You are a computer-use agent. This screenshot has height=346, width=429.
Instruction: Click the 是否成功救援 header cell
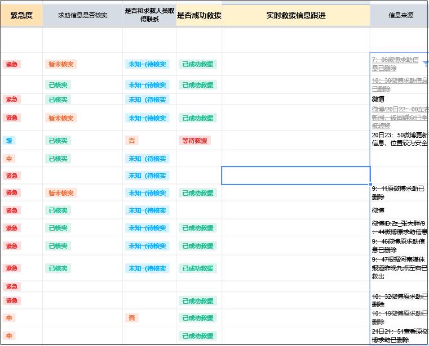(199, 15)
